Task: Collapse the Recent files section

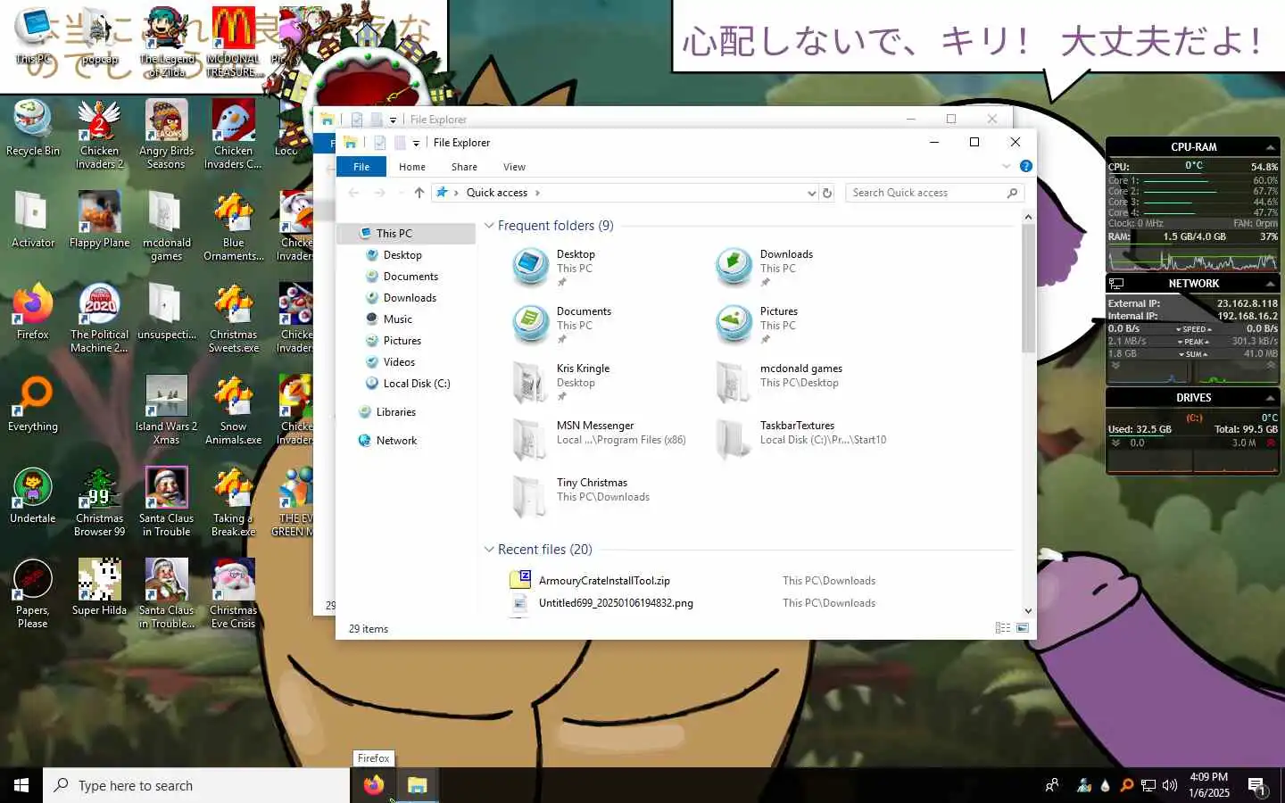Action: (x=489, y=550)
